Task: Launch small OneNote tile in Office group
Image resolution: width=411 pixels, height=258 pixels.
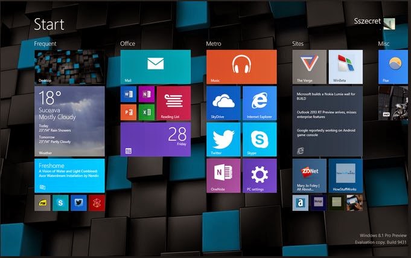Action: (147, 94)
